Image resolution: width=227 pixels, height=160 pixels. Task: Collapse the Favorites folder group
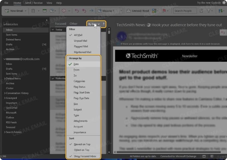pyautogui.click(x=4, y=24)
